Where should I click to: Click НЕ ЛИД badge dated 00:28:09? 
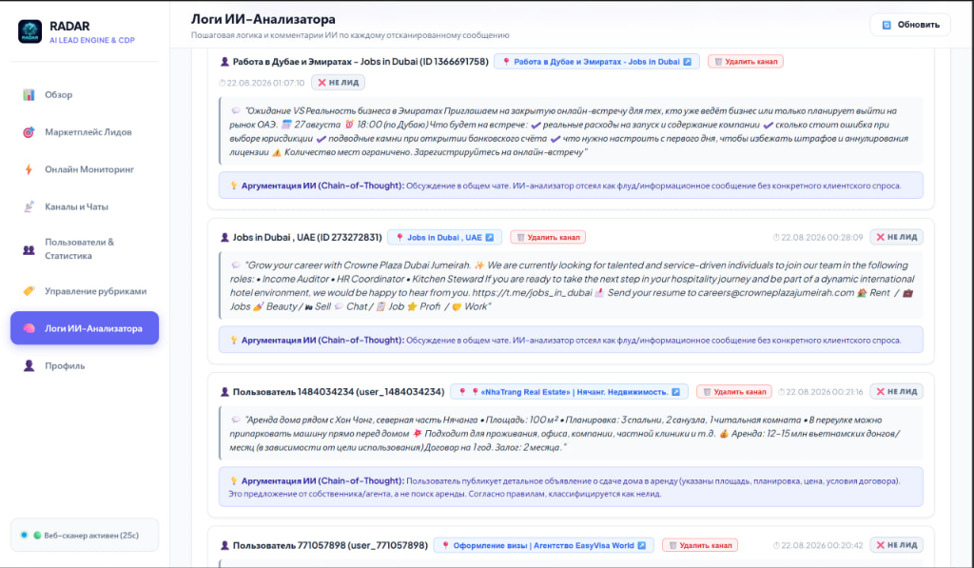(x=896, y=237)
